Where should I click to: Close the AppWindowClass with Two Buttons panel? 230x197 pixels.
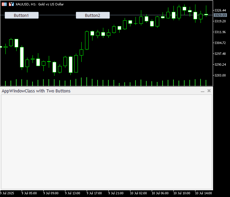click(209, 91)
